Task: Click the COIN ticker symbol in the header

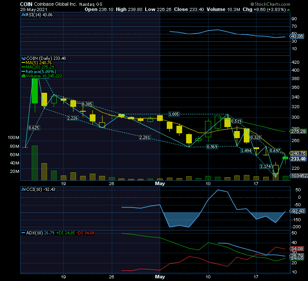Action: (x=26, y=4)
